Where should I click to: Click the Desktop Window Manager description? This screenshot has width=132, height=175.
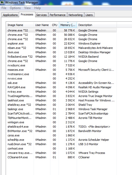pyautogui.click(x=94, y=52)
